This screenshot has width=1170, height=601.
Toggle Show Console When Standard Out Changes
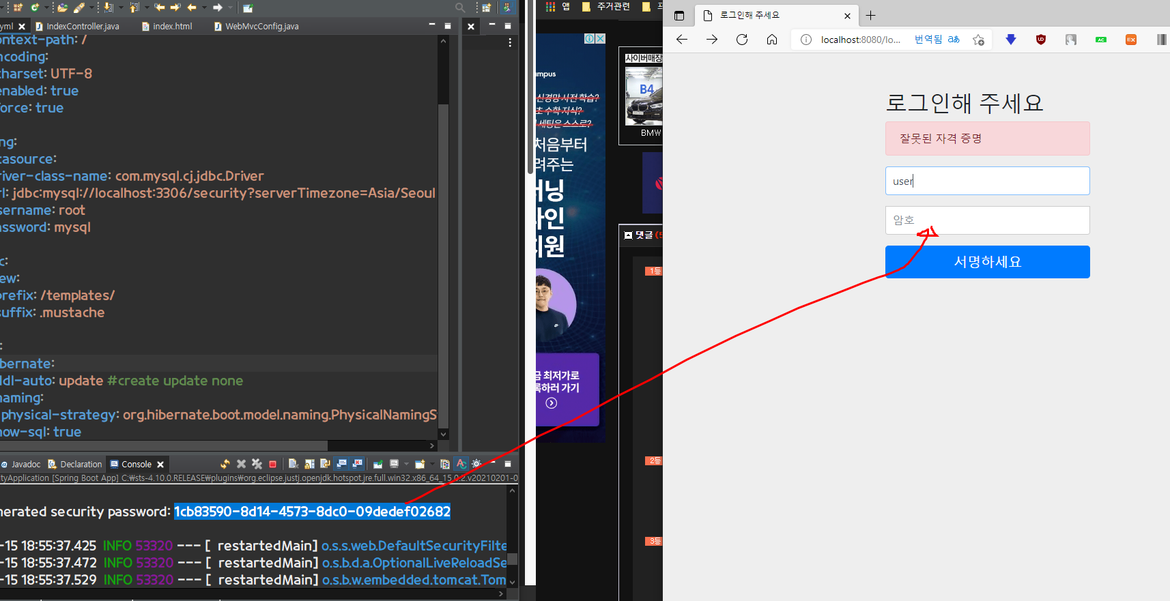click(341, 464)
